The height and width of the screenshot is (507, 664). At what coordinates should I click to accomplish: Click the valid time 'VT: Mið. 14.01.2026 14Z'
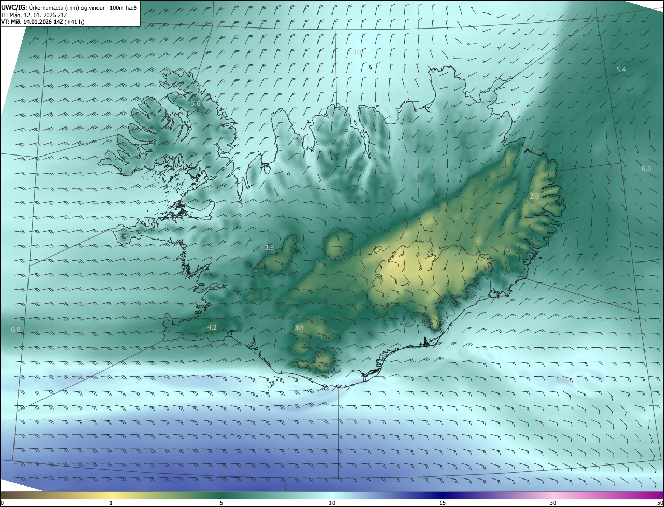[33, 22]
